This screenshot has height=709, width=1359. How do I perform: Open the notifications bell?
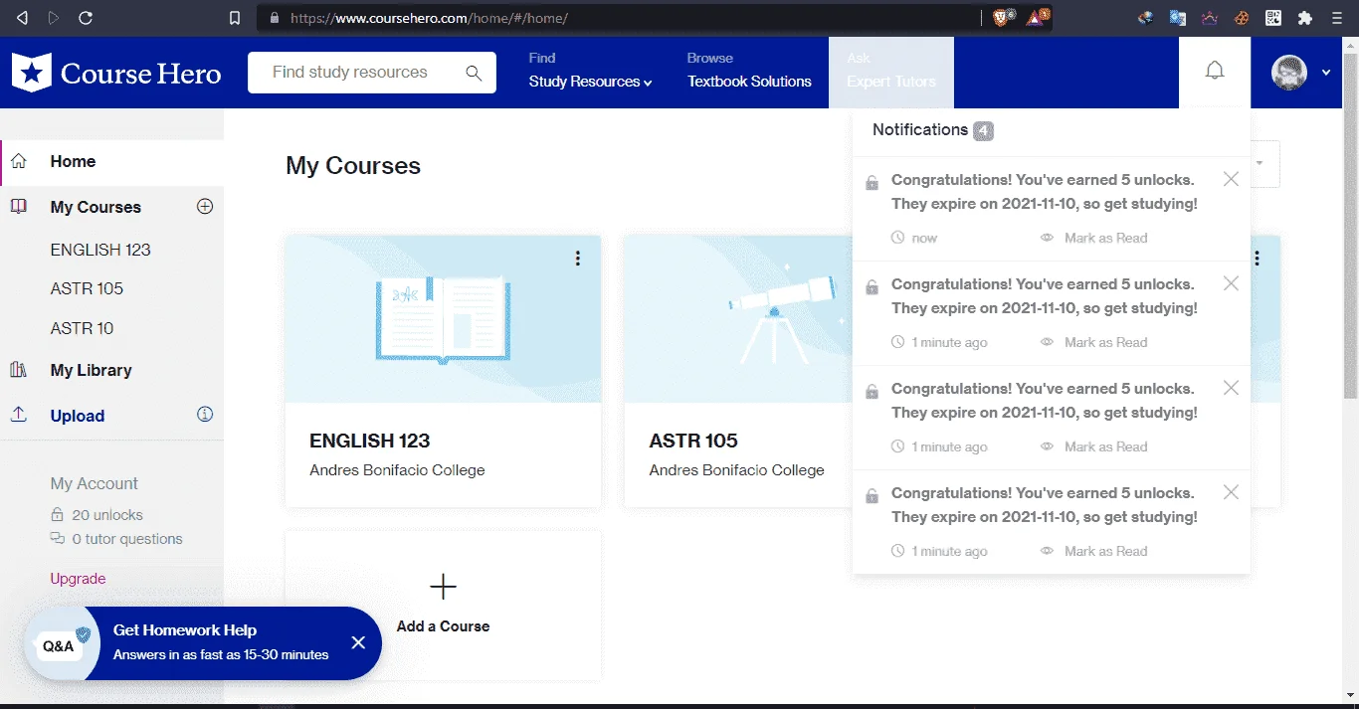click(1215, 72)
